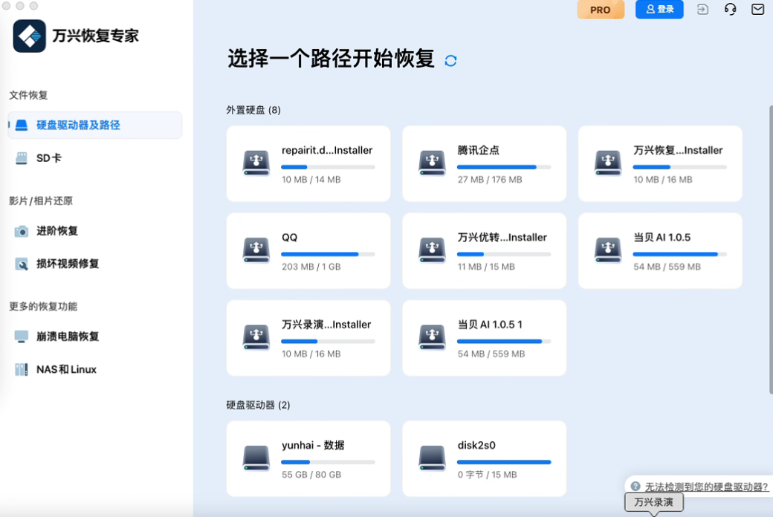Click the USB drive icon for repairit.d...Installer
The width and height of the screenshot is (773, 517).
(256, 163)
